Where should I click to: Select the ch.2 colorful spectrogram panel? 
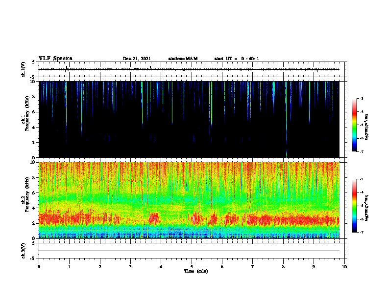point(189,200)
